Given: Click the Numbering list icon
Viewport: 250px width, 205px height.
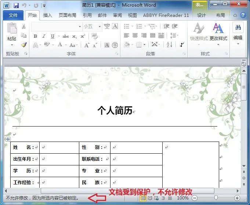Looking at the screenshot, I should [x=139, y=26].
